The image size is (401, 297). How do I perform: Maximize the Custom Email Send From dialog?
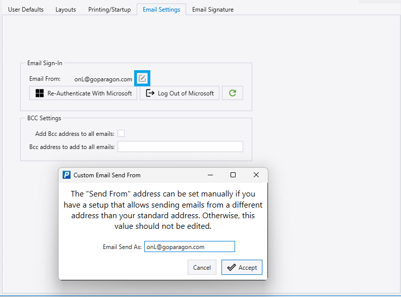(x=233, y=175)
